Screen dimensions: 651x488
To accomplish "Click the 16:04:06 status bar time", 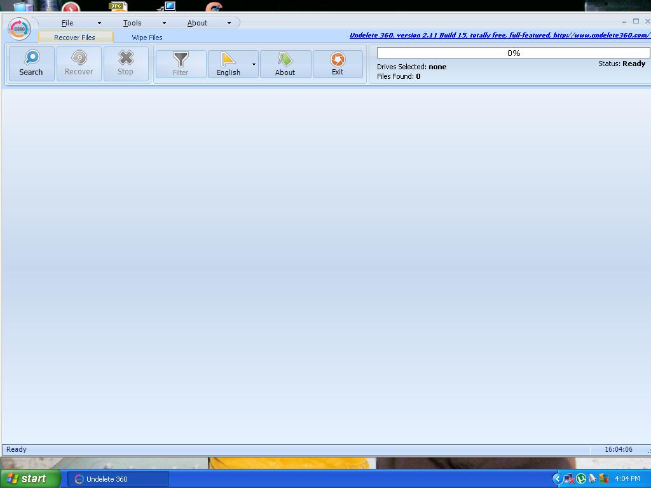I will pos(618,449).
